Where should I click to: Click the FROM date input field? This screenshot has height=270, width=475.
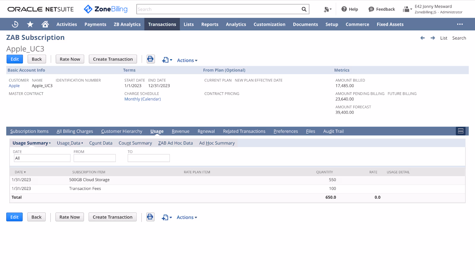95,158
